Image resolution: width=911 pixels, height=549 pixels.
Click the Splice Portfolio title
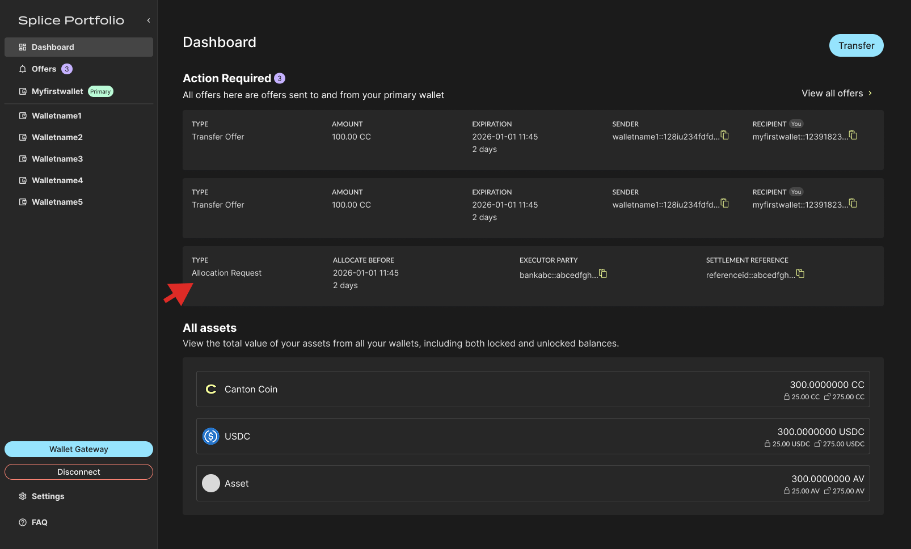(x=71, y=20)
